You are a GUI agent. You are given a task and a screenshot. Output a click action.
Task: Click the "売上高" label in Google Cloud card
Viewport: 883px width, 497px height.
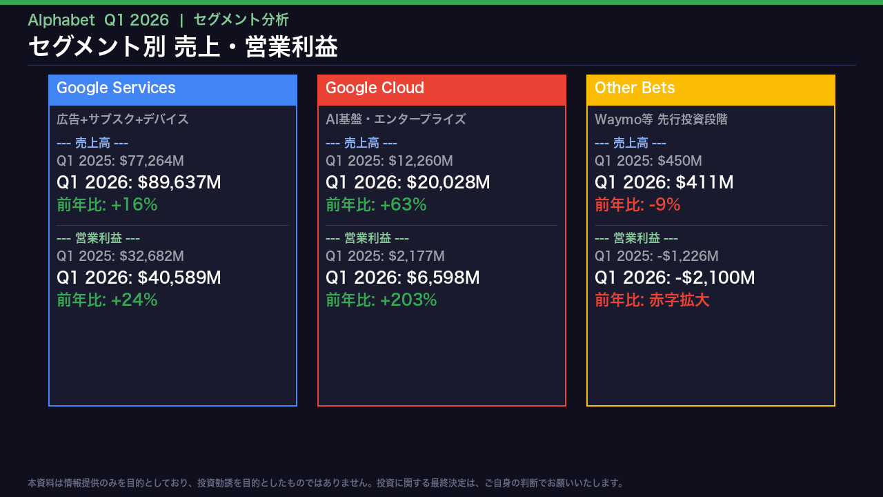pos(361,144)
